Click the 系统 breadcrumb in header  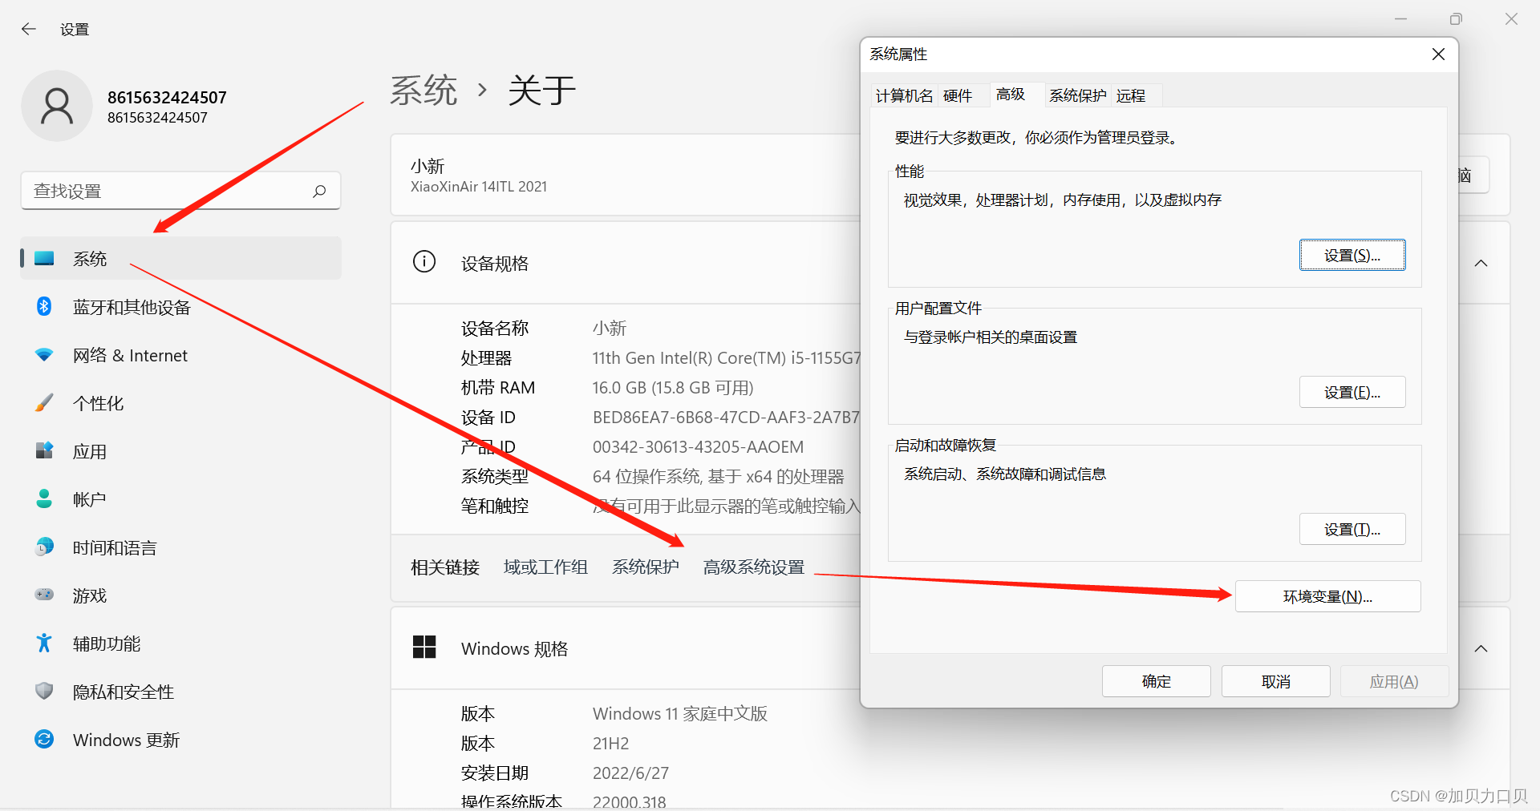(423, 90)
